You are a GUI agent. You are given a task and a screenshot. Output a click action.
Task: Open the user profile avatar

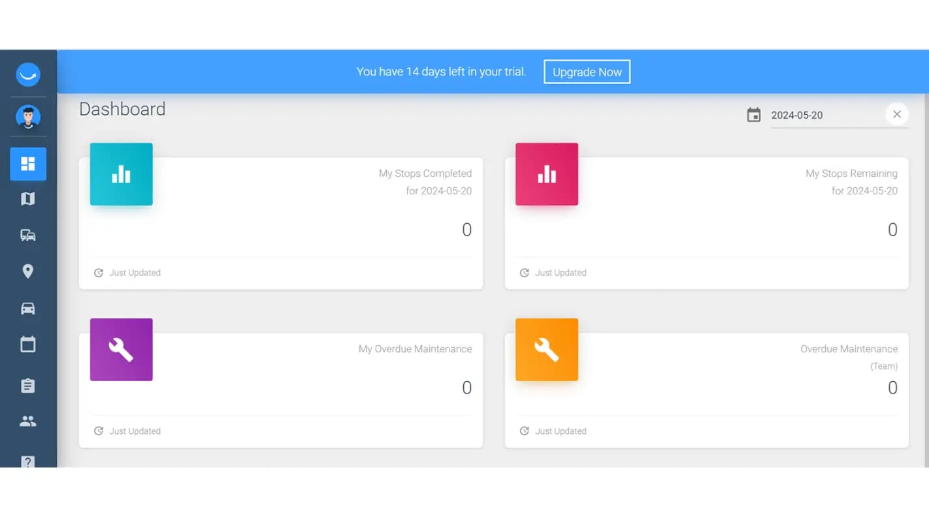(x=28, y=117)
